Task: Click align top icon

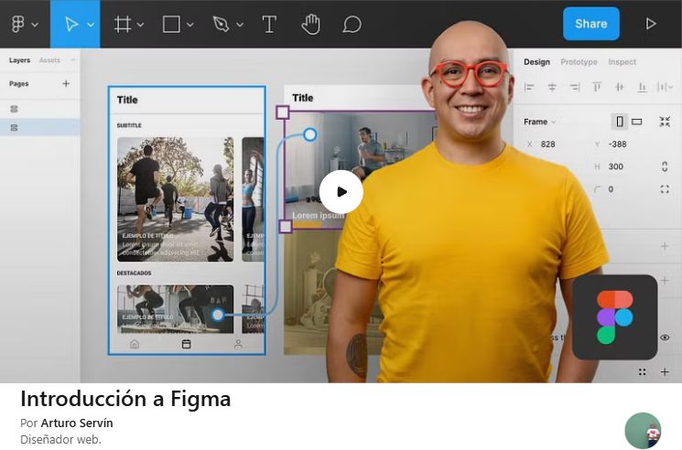Action: [x=597, y=87]
